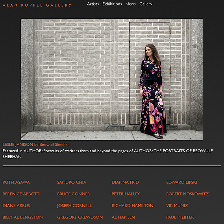Choose Sandro Chia in the list

(x=72, y=182)
